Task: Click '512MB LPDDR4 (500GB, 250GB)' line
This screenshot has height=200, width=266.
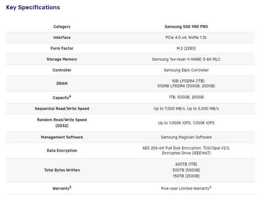Action: click(186, 86)
